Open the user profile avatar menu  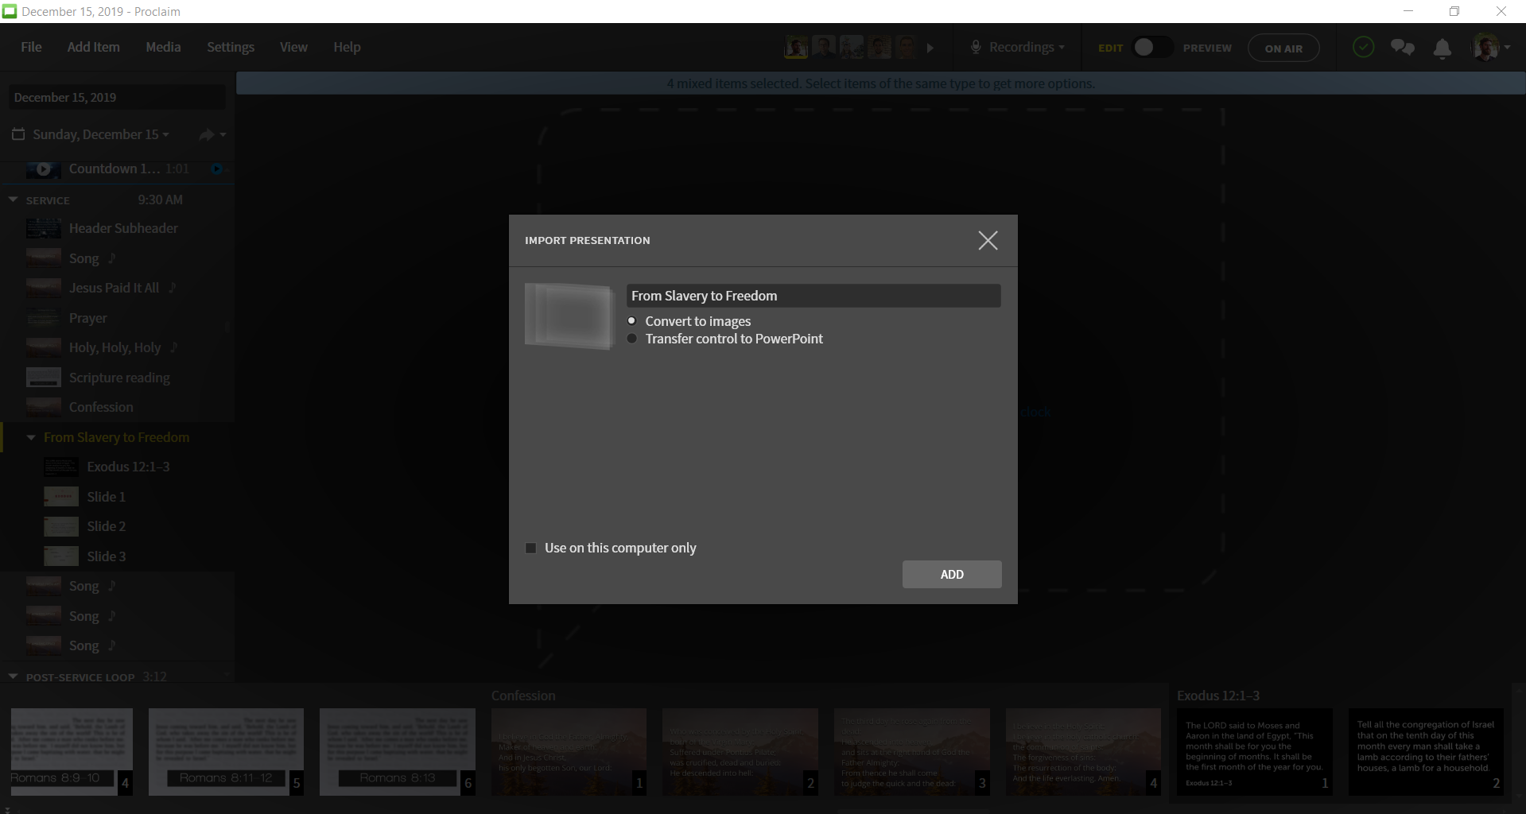(x=1490, y=48)
